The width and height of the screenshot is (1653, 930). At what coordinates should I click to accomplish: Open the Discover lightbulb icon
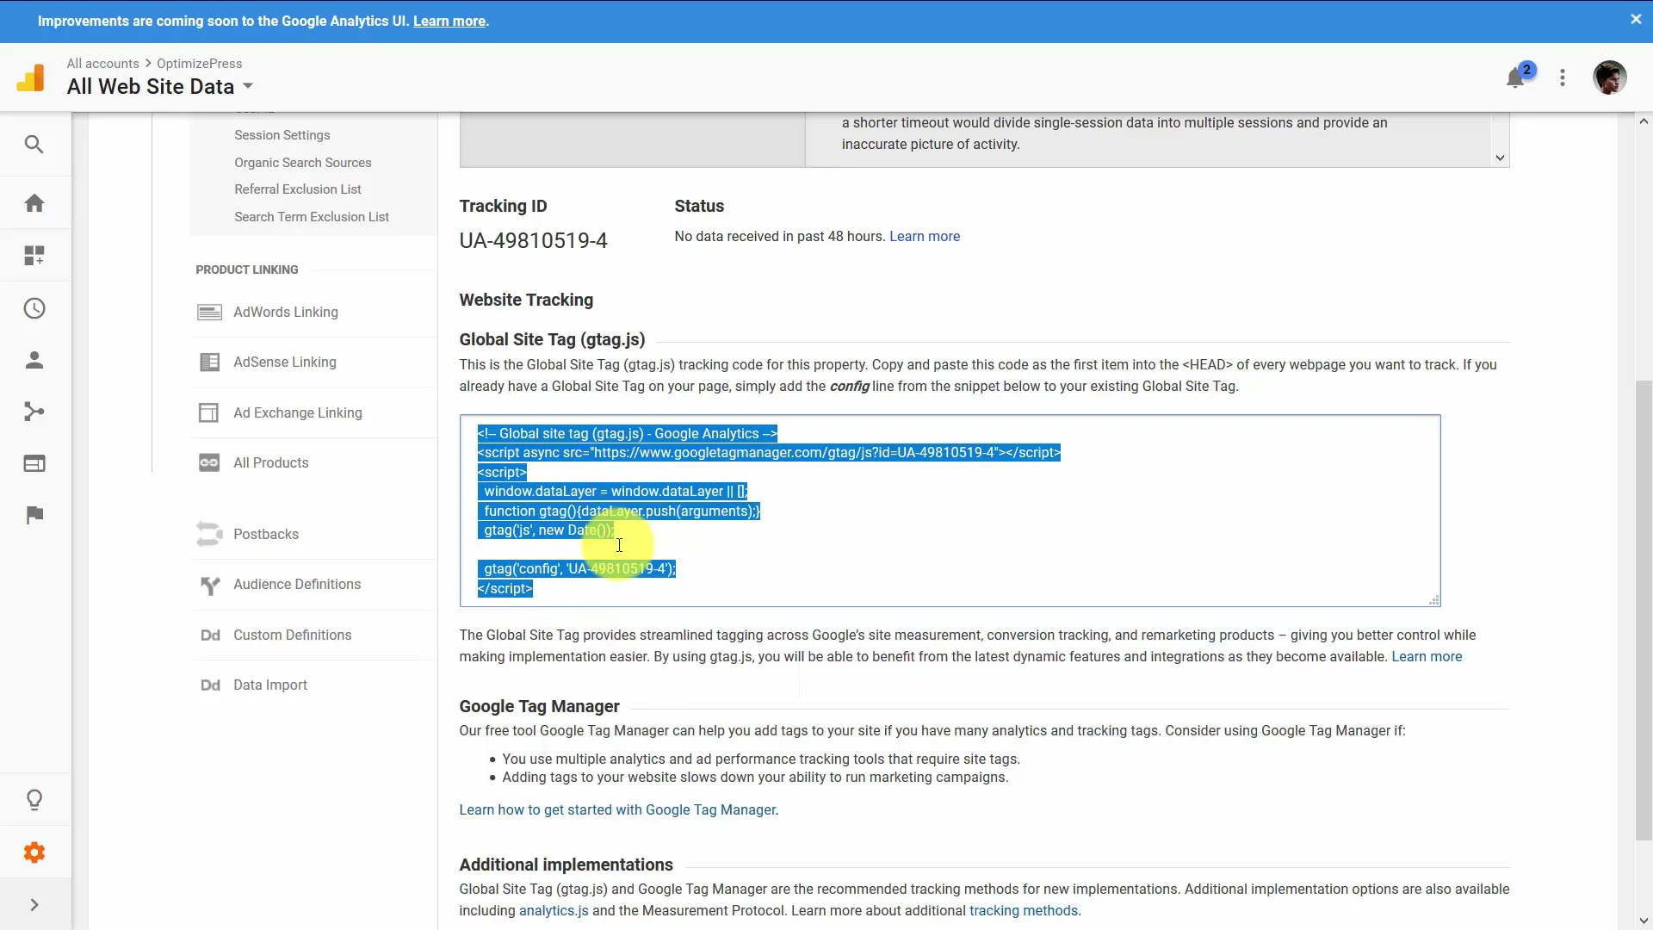click(x=34, y=800)
